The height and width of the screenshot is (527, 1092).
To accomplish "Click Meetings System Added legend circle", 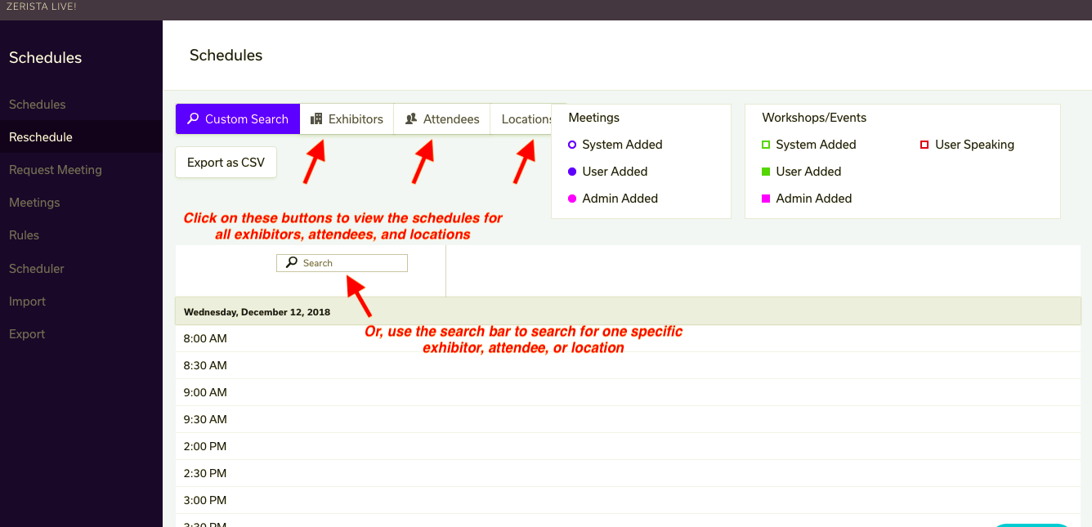I will coord(572,145).
